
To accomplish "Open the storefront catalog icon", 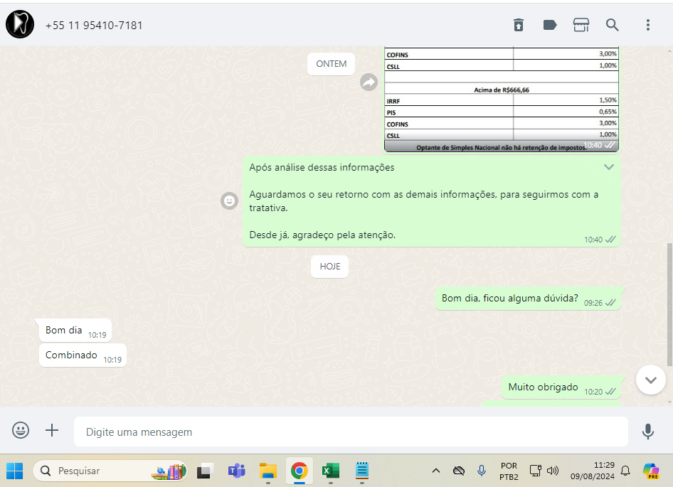I will point(581,25).
